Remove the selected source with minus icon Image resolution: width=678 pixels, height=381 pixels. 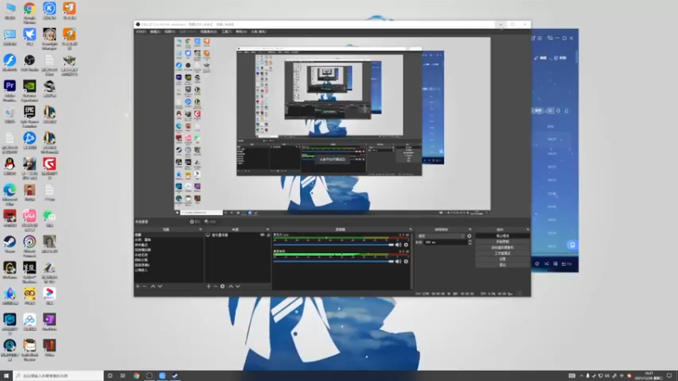(215, 286)
